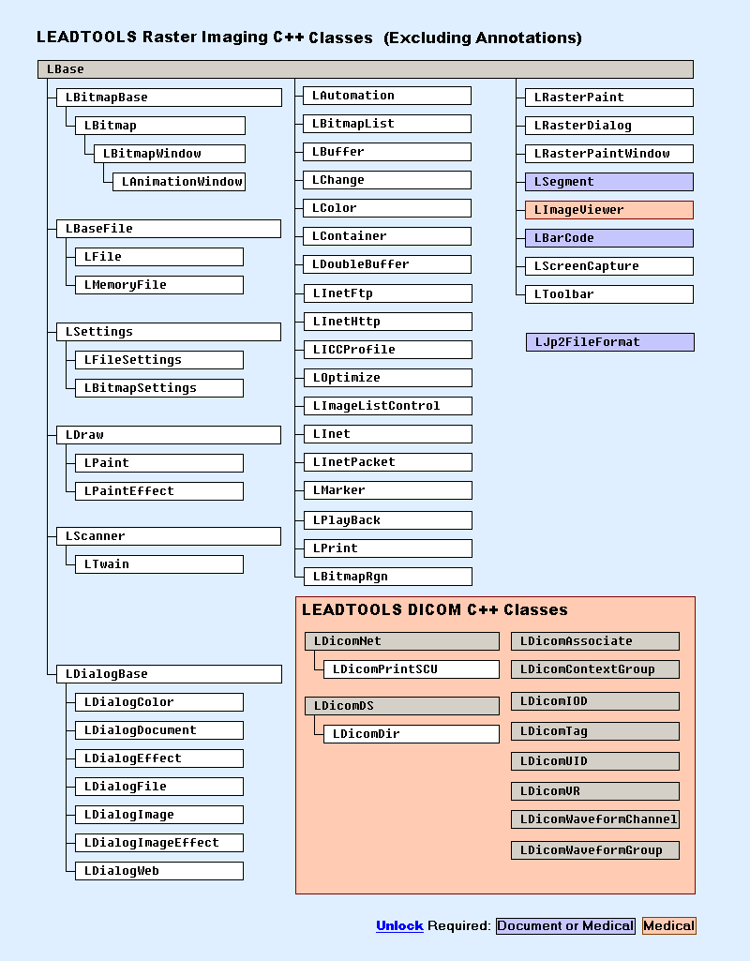This screenshot has height=961, width=750.
Task: Follow the Unlock hyperlink
Action: (399, 926)
